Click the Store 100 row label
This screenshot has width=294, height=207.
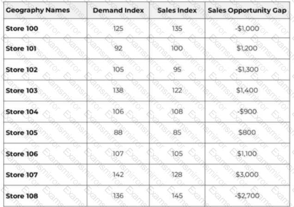[x=22, y=29]
